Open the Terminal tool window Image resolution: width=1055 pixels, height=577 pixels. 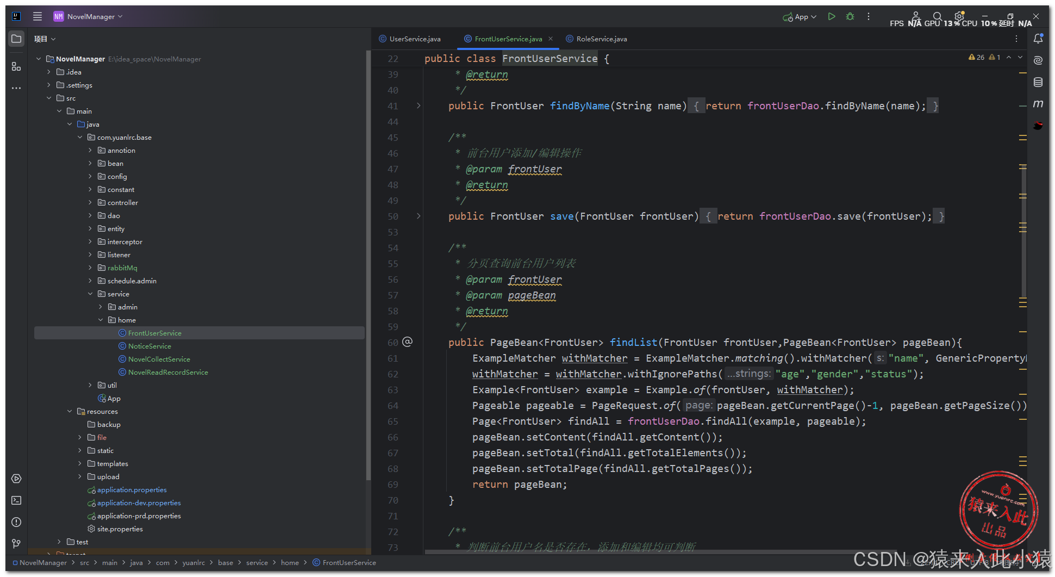click(16, 500)
